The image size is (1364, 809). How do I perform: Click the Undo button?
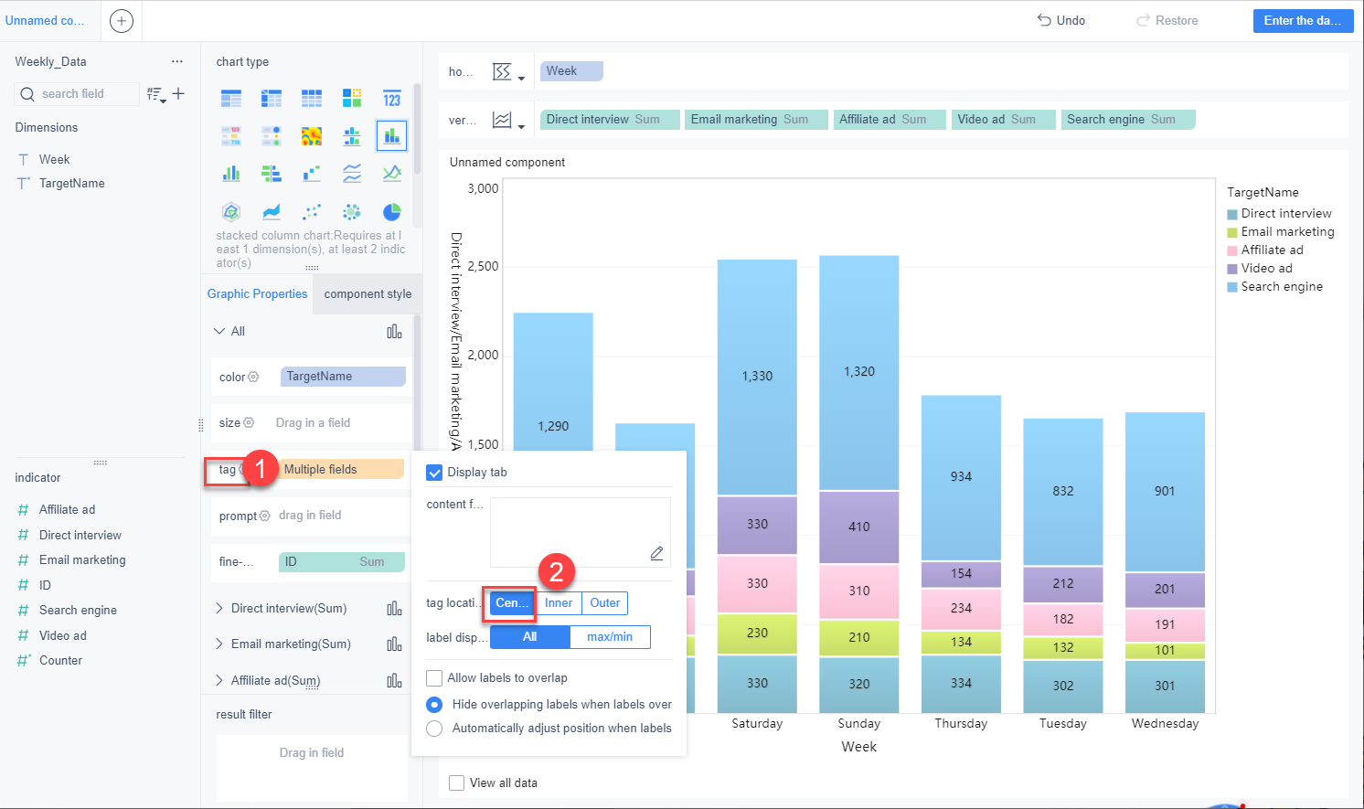pyautogui.click(x=1060, y=20)
